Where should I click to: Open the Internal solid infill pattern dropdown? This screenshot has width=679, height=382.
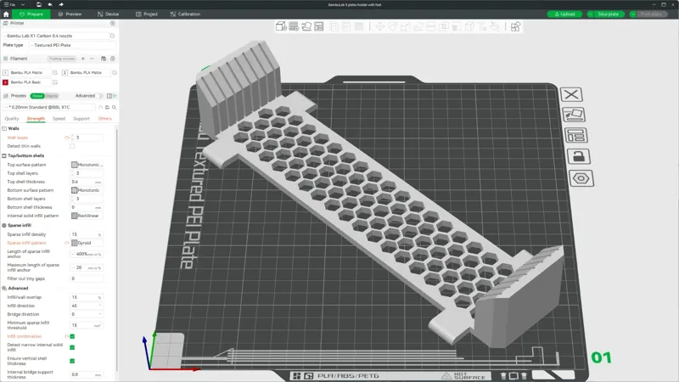pyautogui.click(x=87, y=216)
